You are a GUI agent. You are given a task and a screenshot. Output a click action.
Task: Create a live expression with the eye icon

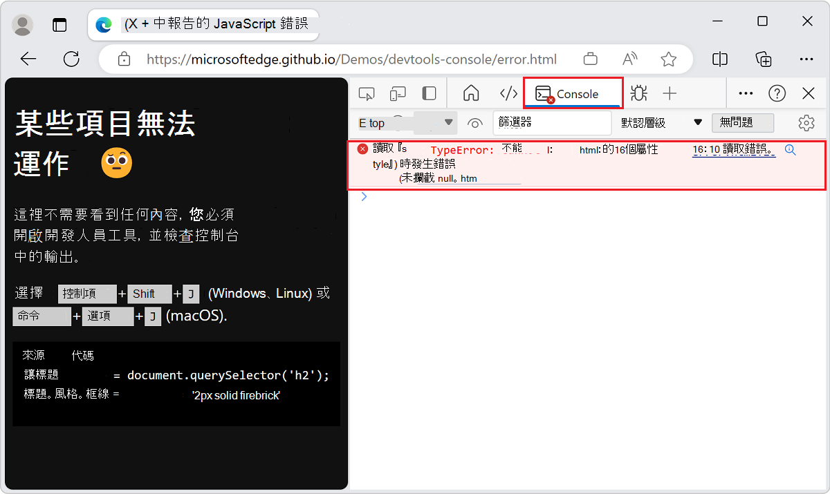[475, 123]
